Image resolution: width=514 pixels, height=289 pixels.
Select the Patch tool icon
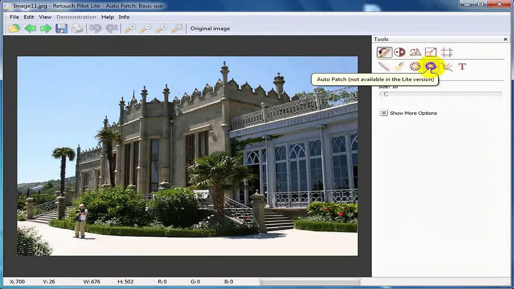415,67
